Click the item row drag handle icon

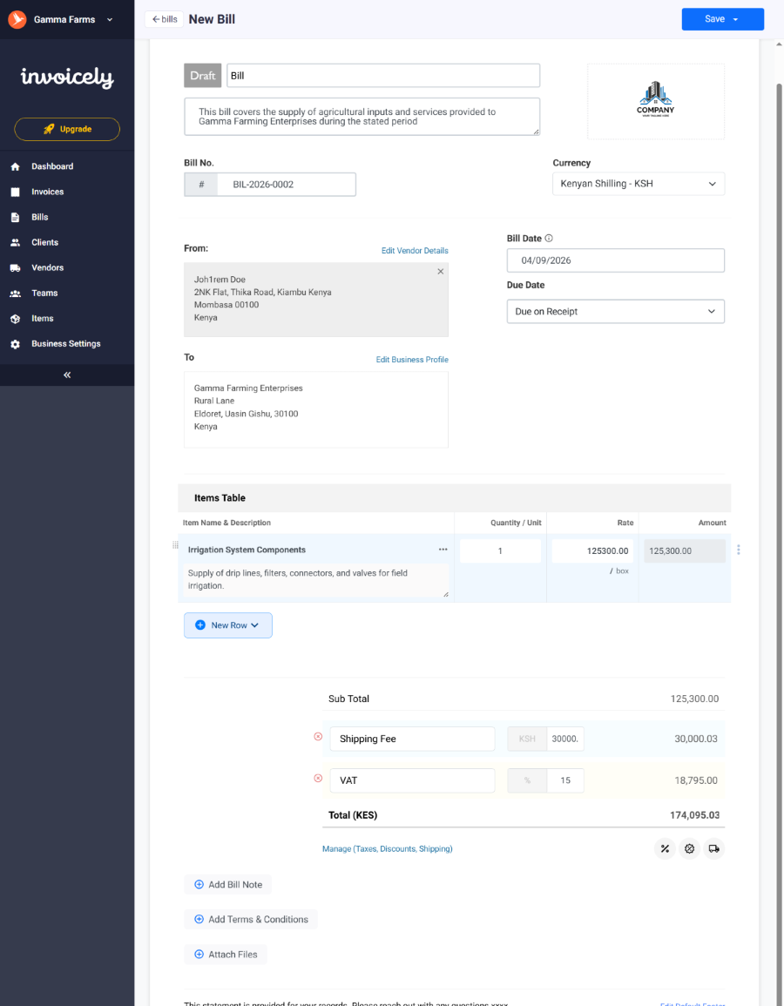coord(175,544)
